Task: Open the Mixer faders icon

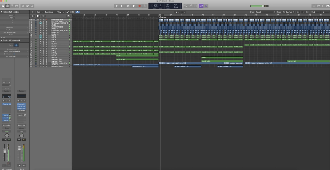Action: point(27,6)
